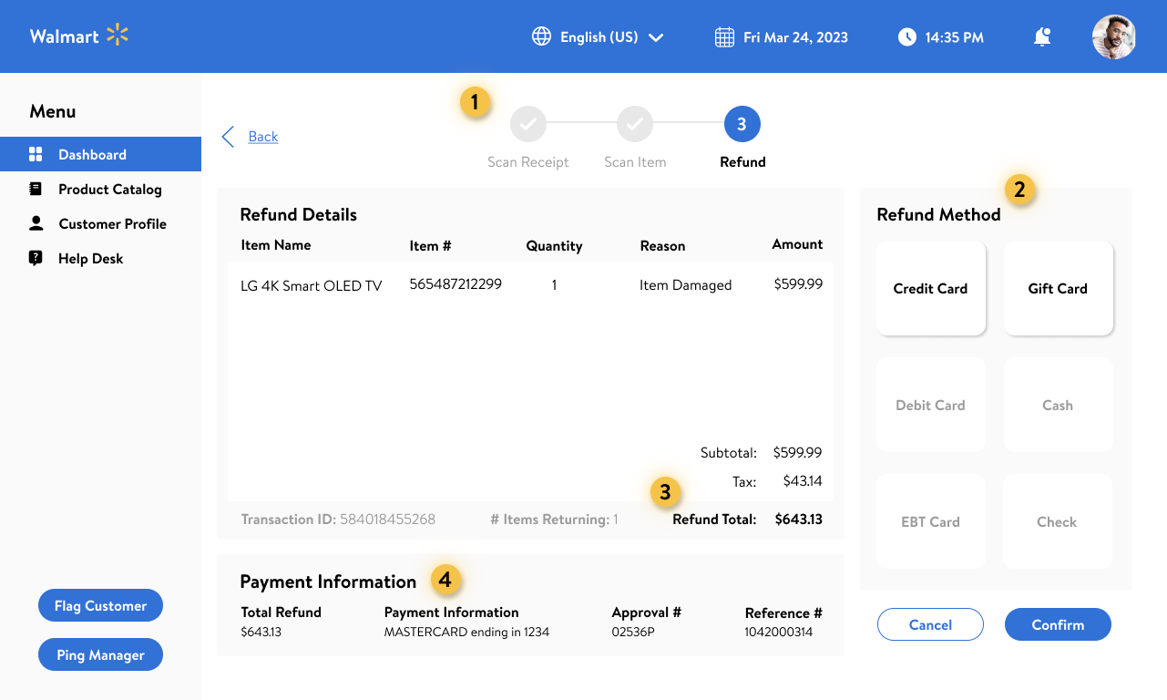Click the time text 14:35 PM

954,37
